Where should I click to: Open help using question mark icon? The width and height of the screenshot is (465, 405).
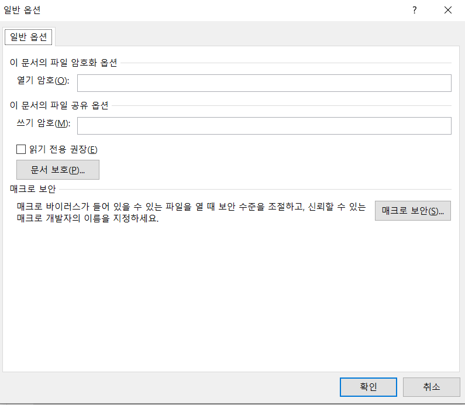pyautogui.click(x=415, y=11)
